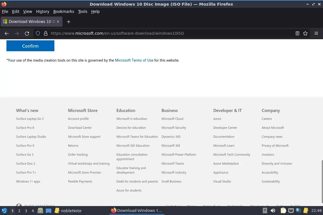The image size is (323, 215).
Task: Select the Firefox Download Windows taskbar entry
Action: coord(137,211)
